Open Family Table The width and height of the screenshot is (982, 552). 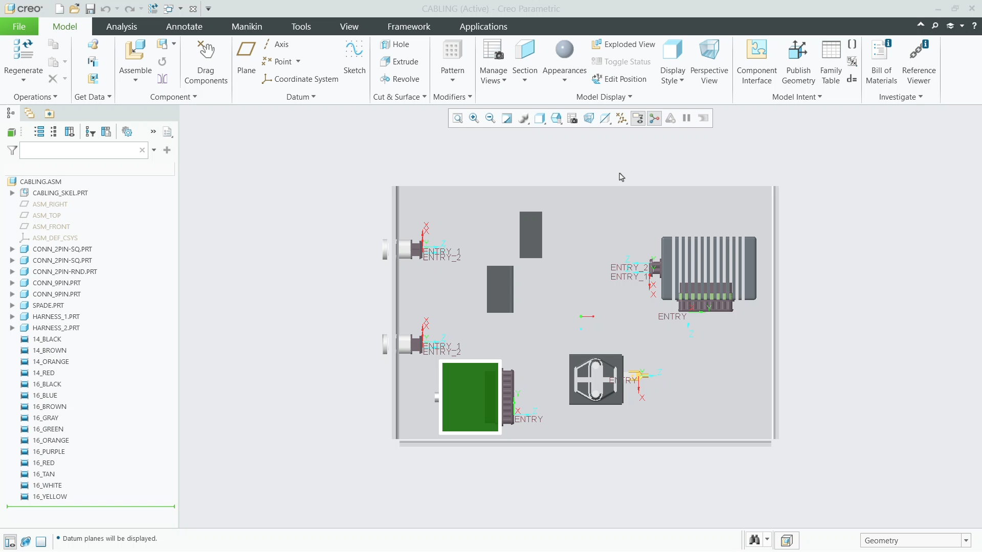(x=831, y=61)
